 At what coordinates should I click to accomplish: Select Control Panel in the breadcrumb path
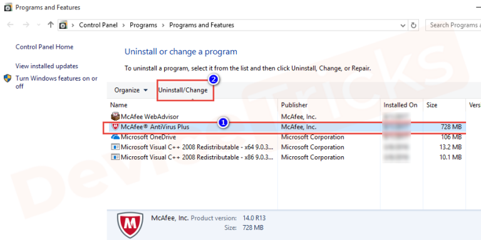point(98,25)
